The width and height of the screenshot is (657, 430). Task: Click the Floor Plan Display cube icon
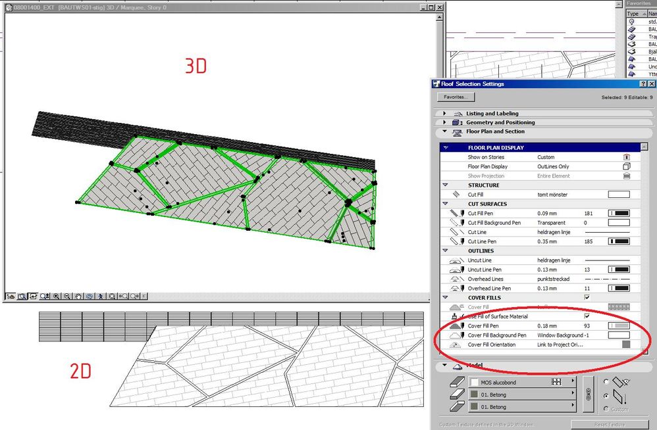point(627,166)
